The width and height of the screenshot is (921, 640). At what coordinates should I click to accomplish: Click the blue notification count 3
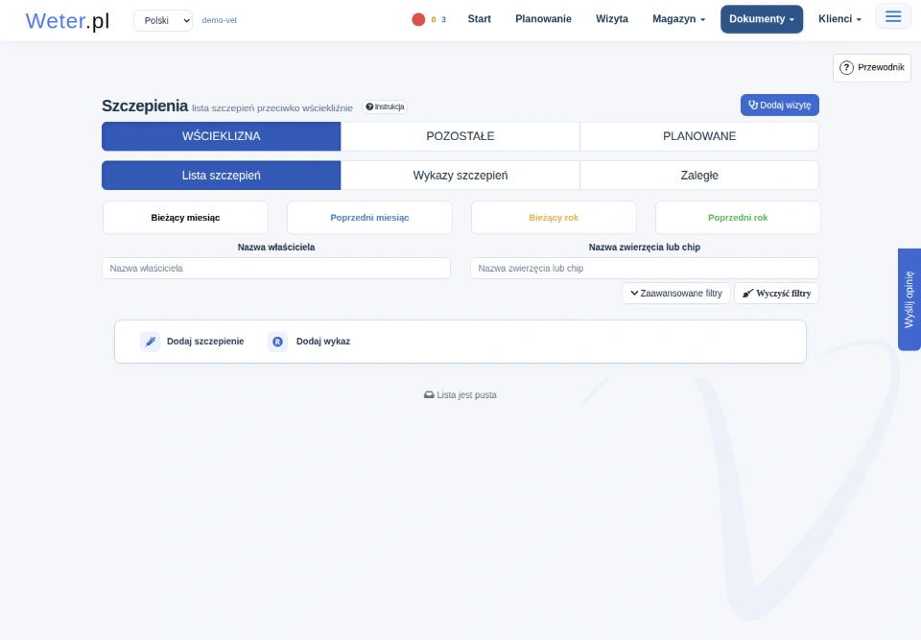click(x=443, y=19)
